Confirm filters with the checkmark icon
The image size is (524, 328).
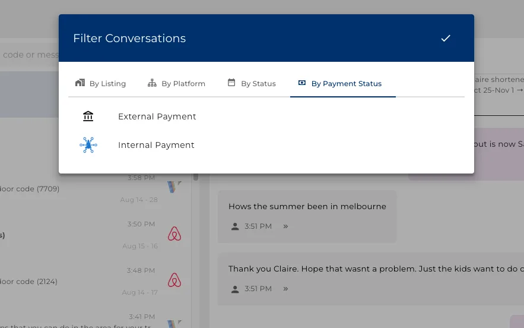[446, 38]
